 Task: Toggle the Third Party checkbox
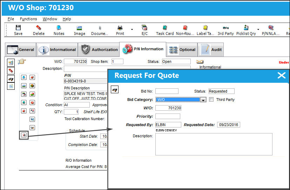pyautogui.click(x=211, y=100)
